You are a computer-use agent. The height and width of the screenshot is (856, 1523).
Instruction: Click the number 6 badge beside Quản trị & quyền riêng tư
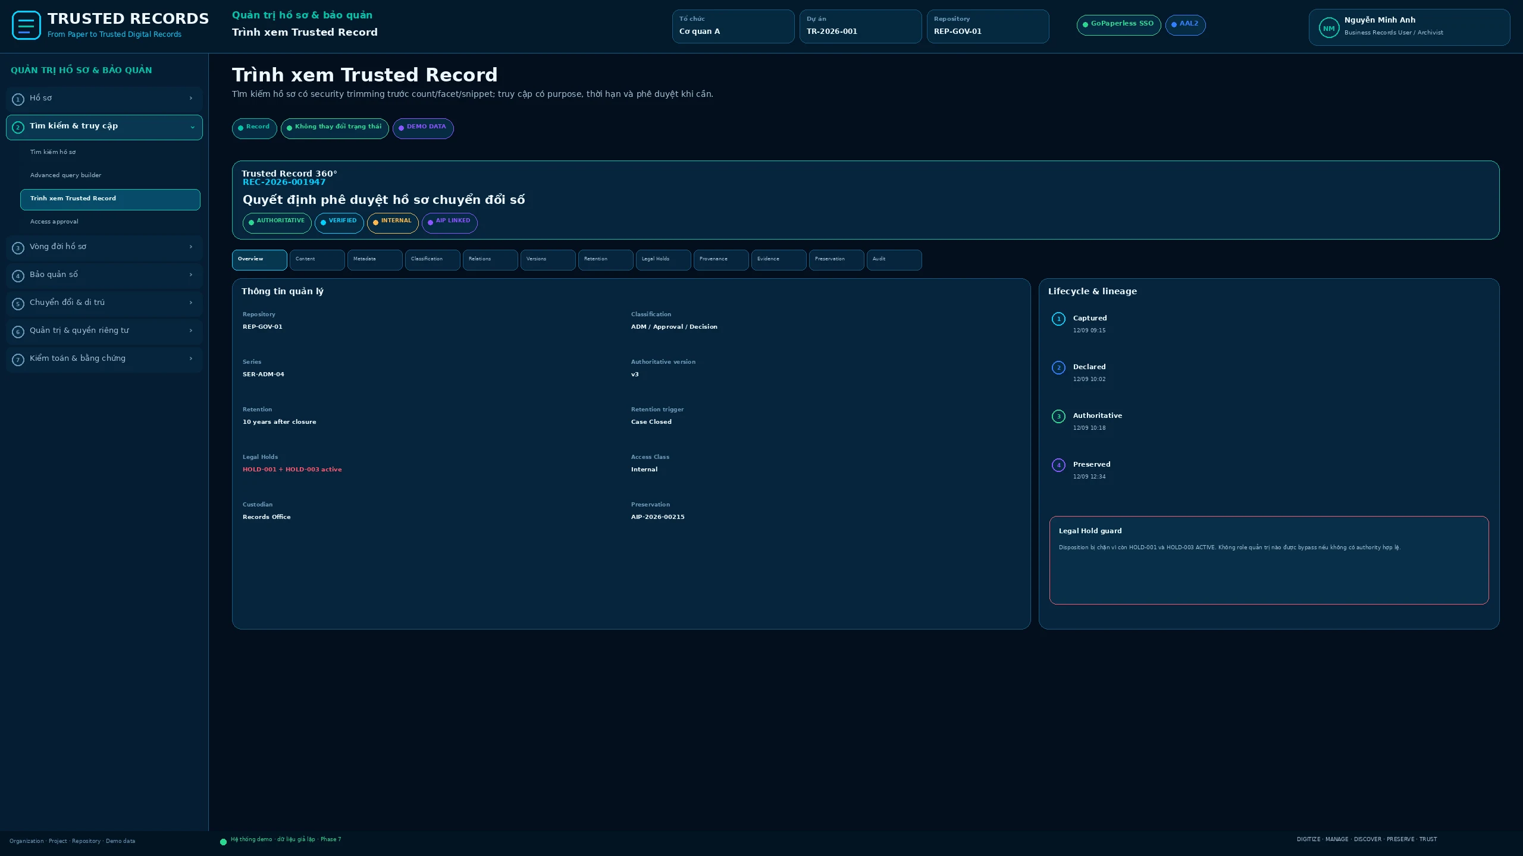[18, 332]
